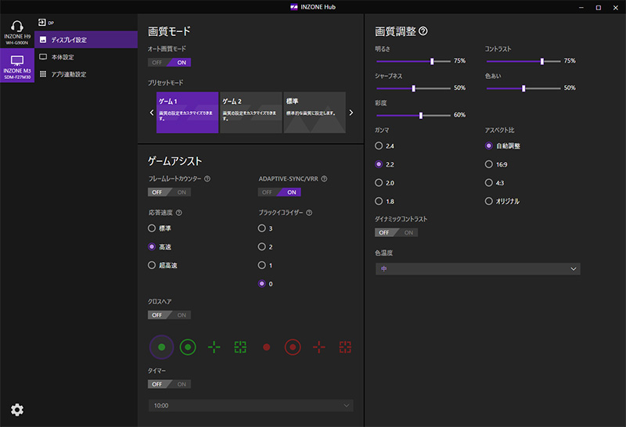Screen dimensions: 626x427
Task: Toggle the ADAPTIVE-SYNC/VRR switch
Action: pos(279,192)
